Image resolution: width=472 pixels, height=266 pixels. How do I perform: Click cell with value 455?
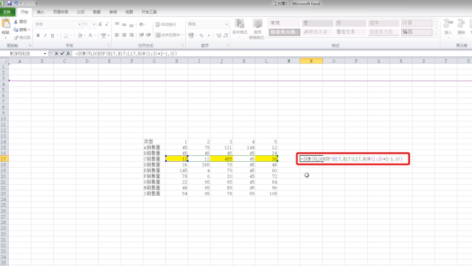(x=221, y=159)
